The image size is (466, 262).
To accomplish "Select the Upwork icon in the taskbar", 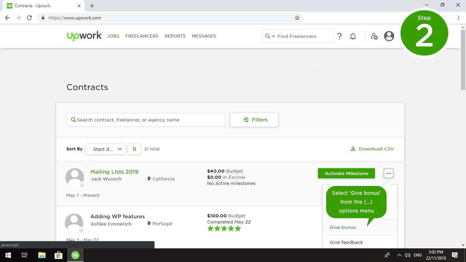I will 75,255.
